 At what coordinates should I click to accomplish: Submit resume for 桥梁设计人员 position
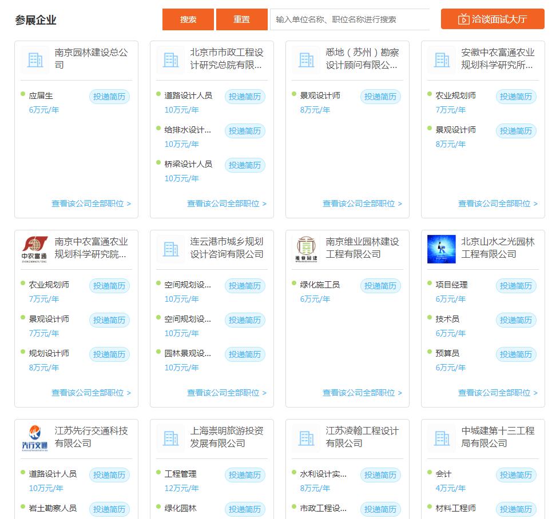point(245,165)
